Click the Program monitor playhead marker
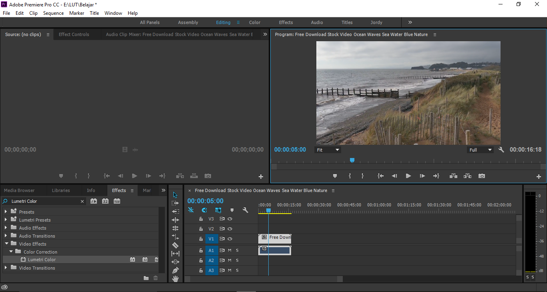This screenshot has height=292, width=547. (x=352, y=160)
